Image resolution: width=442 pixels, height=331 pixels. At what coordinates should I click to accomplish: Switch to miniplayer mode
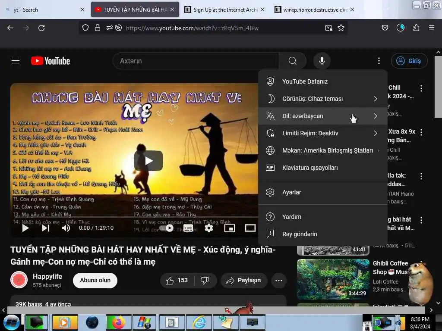230,228
